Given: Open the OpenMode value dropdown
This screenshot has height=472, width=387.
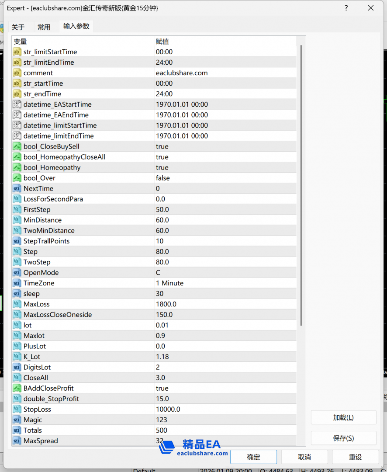Looking at the screenshot, I should coord(225,273).
